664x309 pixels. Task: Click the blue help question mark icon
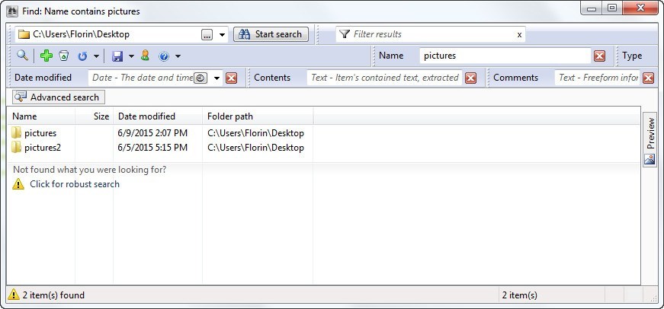pos(164,56)
